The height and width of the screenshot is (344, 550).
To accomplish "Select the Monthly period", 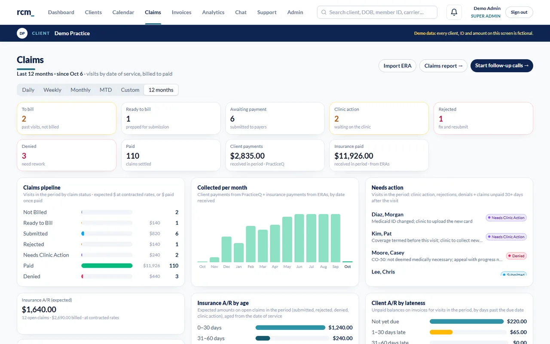I will [81, 90].
